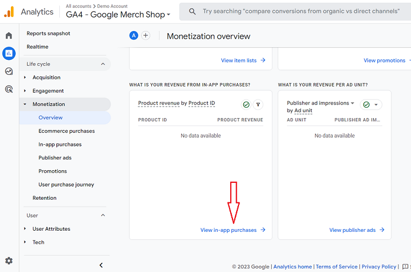Open the feedback icon in the footer

pos(405,267)
